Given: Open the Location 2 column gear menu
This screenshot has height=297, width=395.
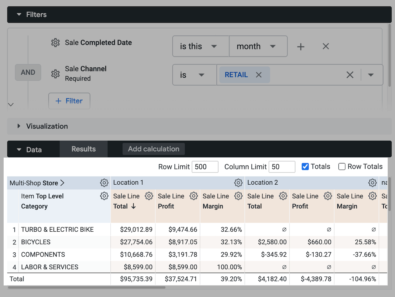Looking at the screenshot, I should click(373, 183).
